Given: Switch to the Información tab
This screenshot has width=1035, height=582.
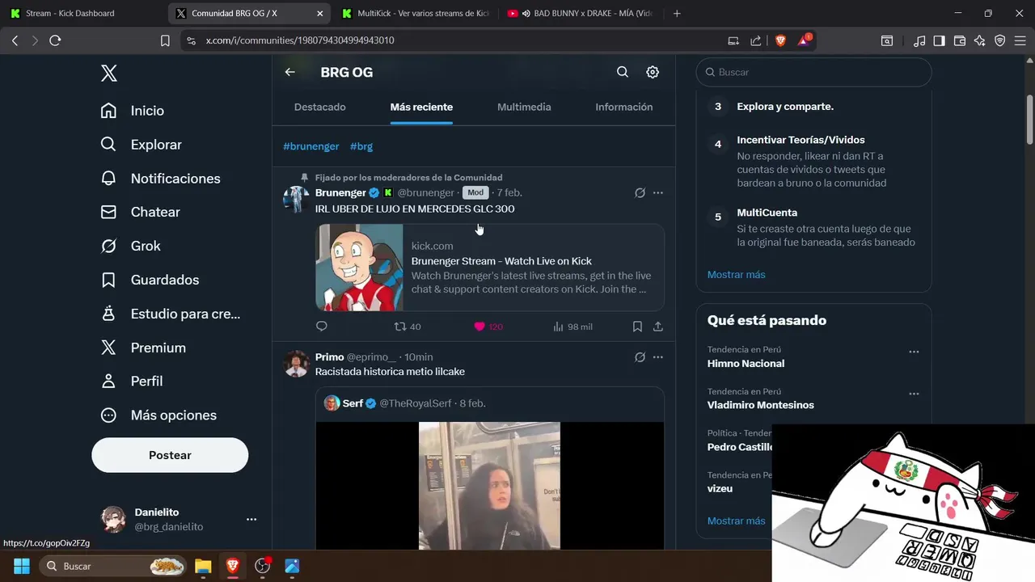Looking at the screenshot, I should click(624, 107).
